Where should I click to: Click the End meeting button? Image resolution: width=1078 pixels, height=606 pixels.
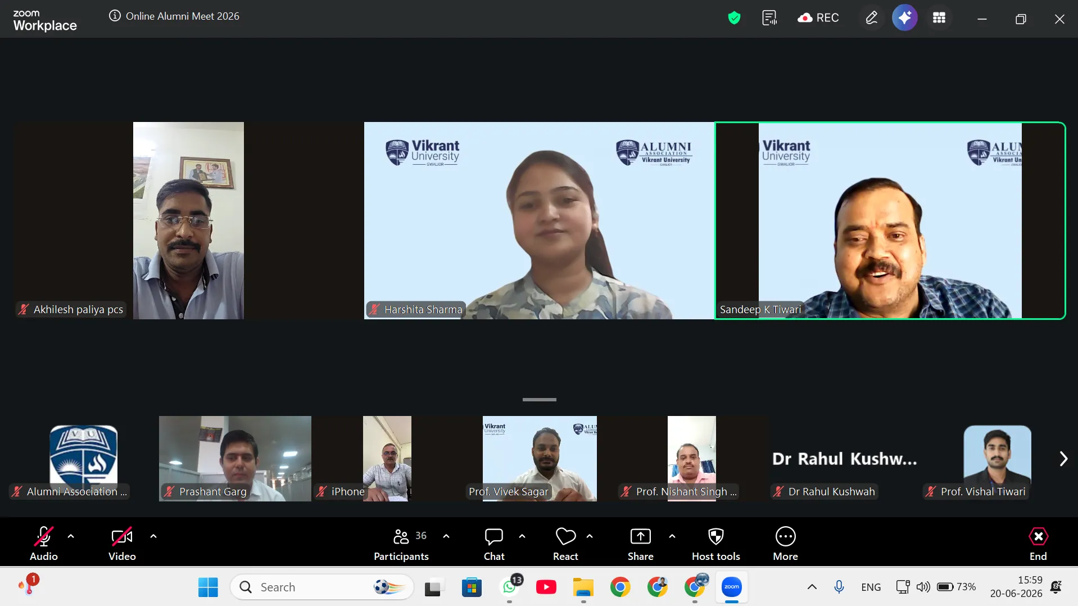pyautogui.click(x=1038, y=544)
